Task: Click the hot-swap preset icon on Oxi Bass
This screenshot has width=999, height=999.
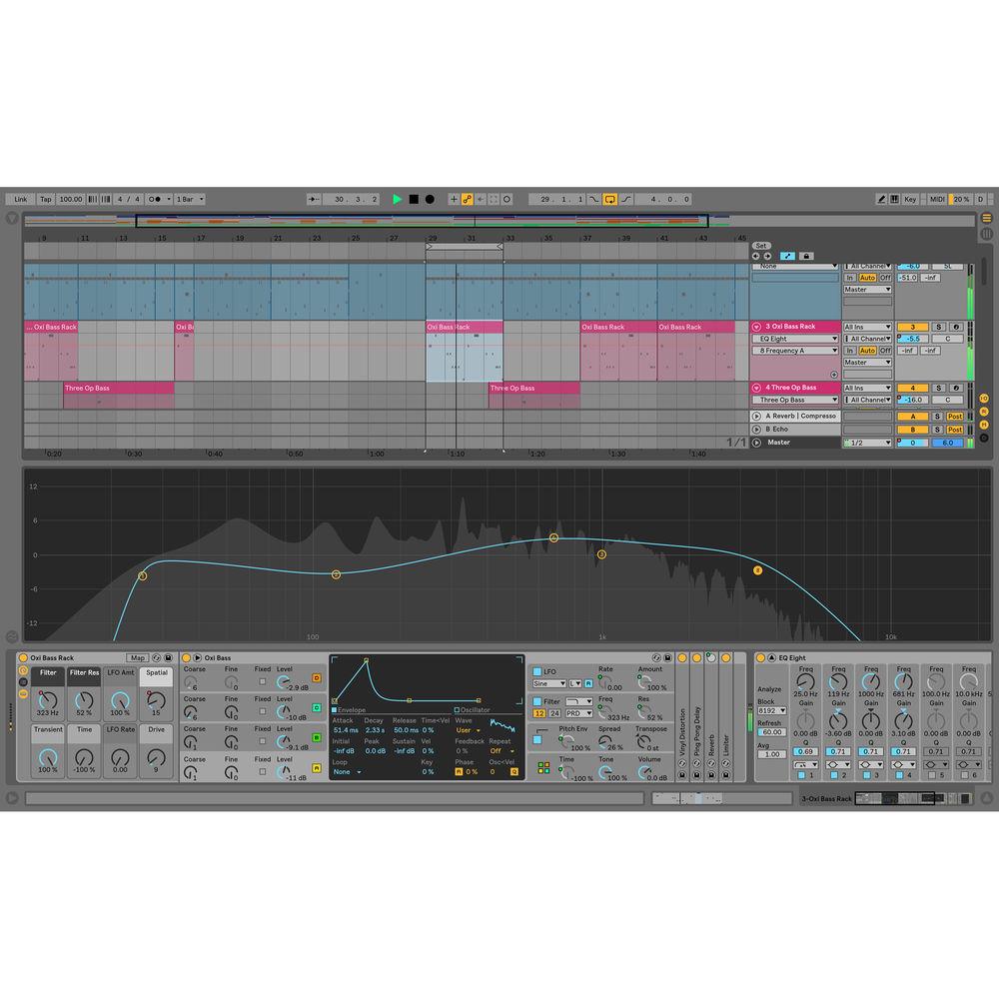Action: pos(655,657)
